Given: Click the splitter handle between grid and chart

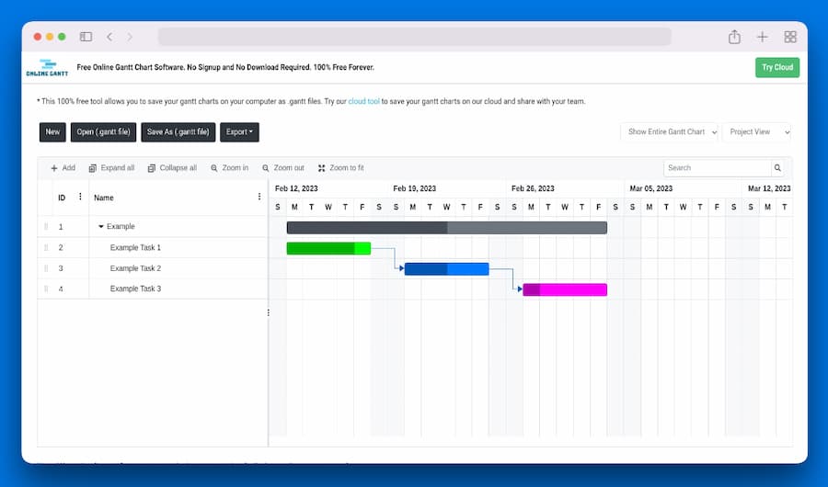Looking at the screenshot, I should point(269,313).
